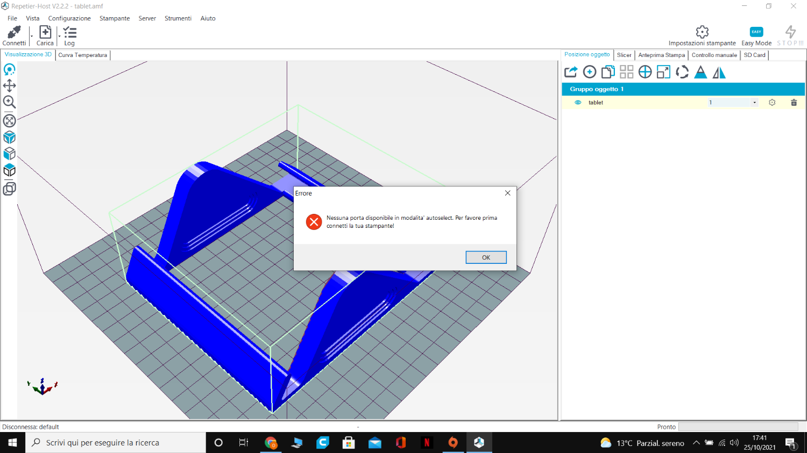Expand the Carica dropdown arrow
Screen dimensions: 807x453
[59, 37]
